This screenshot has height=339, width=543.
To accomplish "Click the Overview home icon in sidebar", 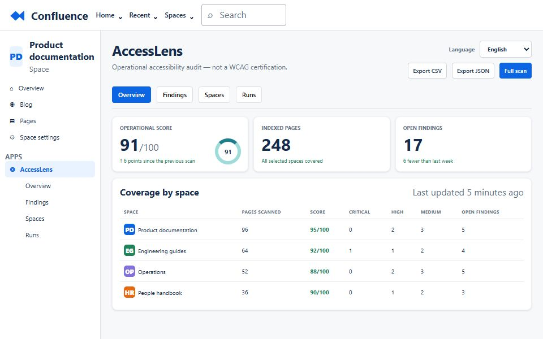I will coord(11,89).
